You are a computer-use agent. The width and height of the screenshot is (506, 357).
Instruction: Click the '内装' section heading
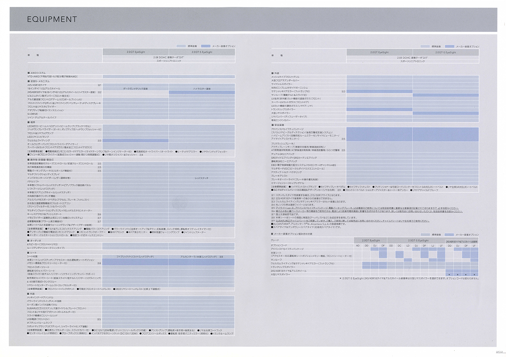(32, 294)
